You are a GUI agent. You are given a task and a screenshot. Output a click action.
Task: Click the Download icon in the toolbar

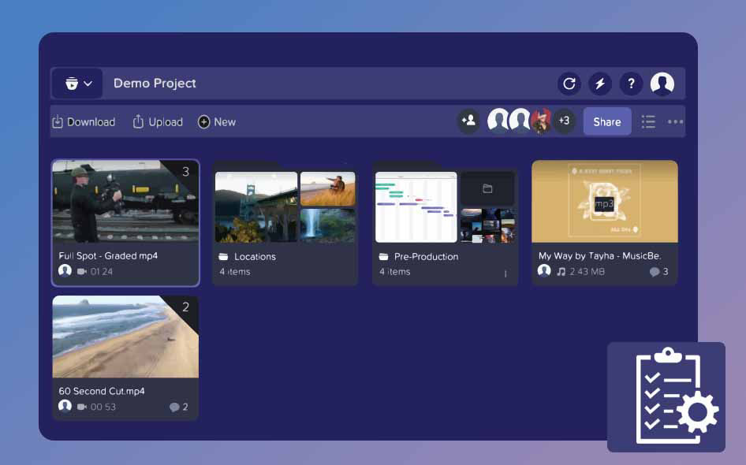[x=58, y=122]
